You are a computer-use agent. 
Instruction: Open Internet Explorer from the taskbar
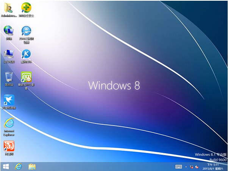[18, 166]
